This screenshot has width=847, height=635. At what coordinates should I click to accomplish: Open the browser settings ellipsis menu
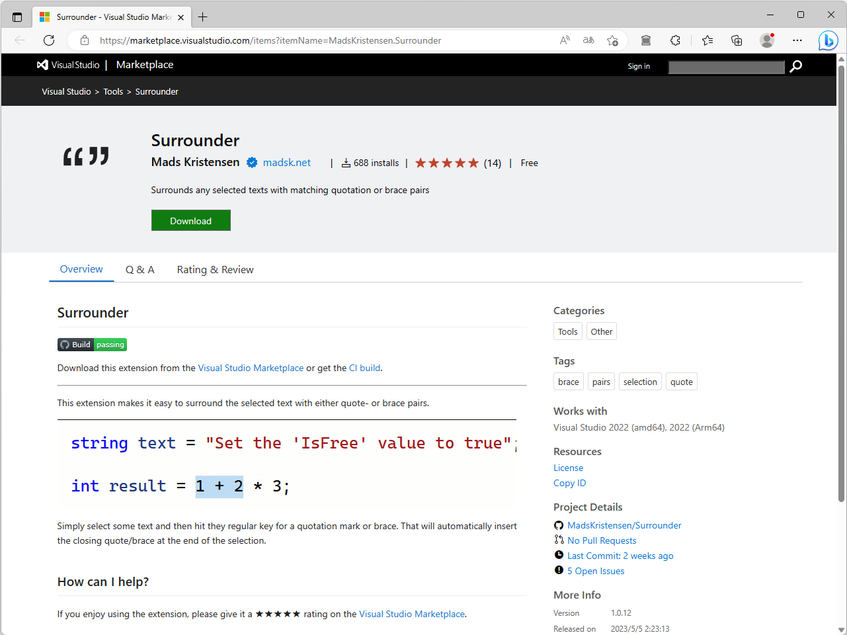(x=797, y=40)
